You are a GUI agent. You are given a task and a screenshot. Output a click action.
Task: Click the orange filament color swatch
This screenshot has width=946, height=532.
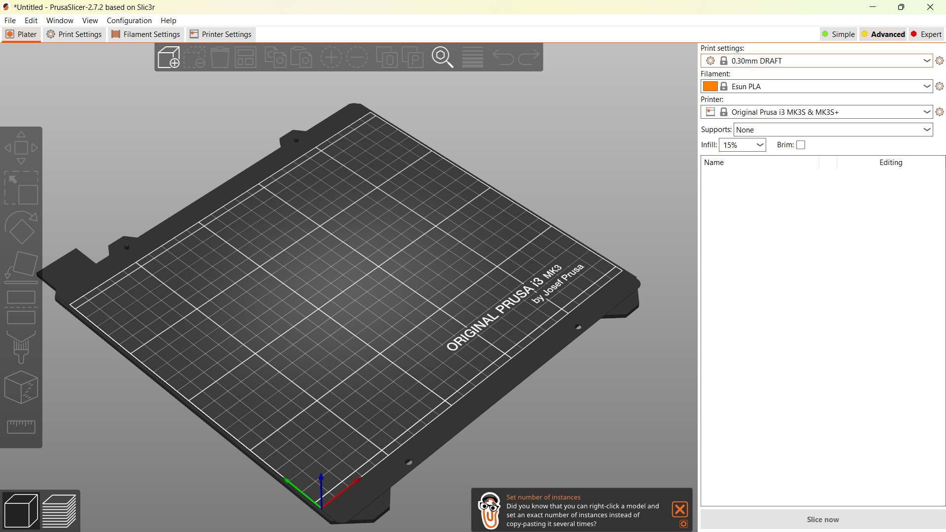(x=710, y=86)
